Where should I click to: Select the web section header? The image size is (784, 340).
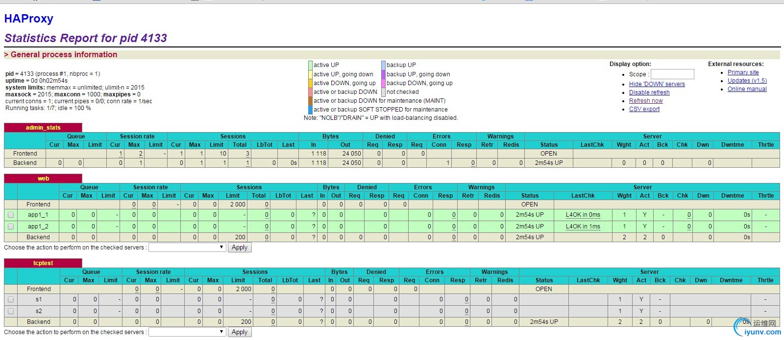coord(43,179)
